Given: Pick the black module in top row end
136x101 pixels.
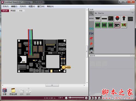Looking at the screenshot, I should pos(130,18).
